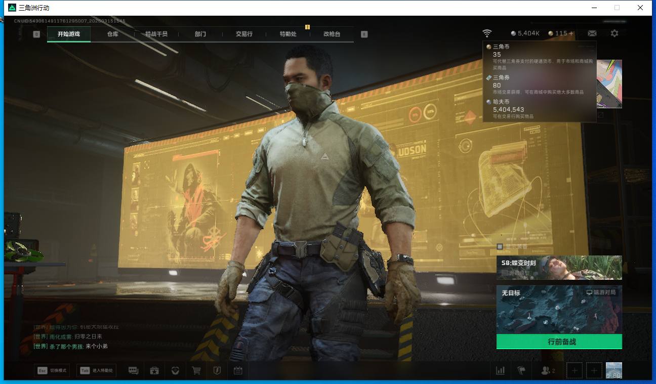The image size is (656, 384).
Task: Open the friends list icon
Action: click(548, 370)
